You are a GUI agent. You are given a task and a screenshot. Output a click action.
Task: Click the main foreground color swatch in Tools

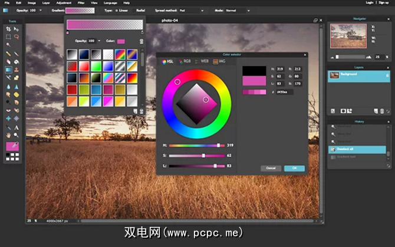point(12,146)
